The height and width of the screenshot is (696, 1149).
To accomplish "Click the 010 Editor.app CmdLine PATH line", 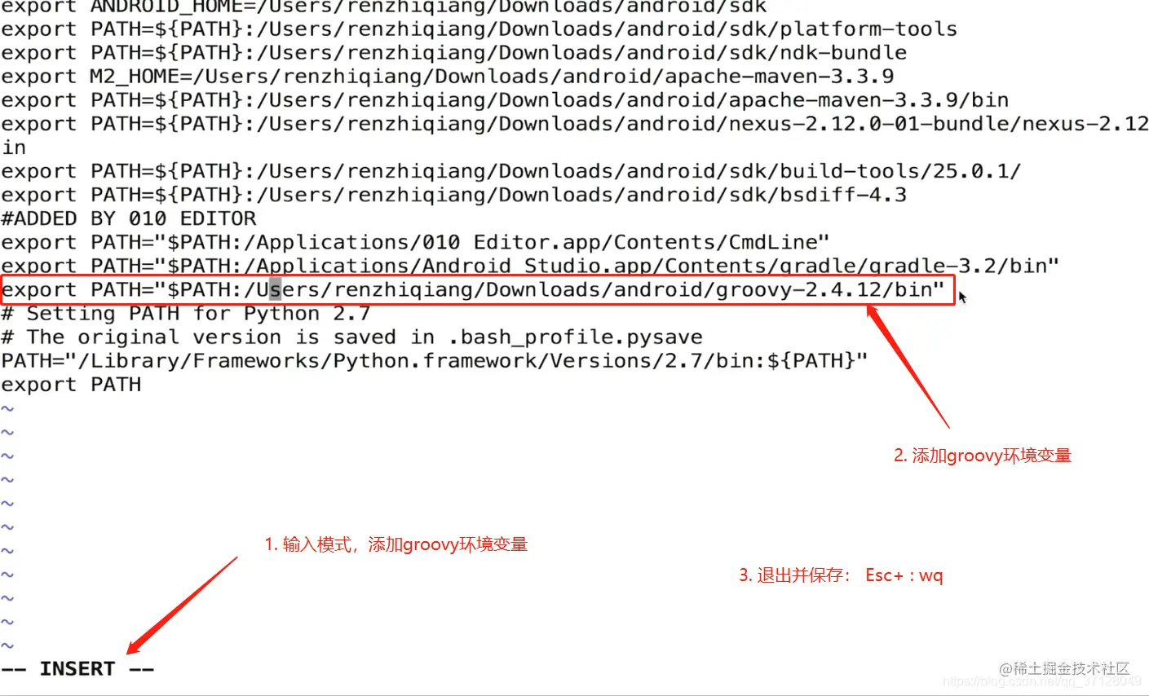I will (x=415, y=242).
